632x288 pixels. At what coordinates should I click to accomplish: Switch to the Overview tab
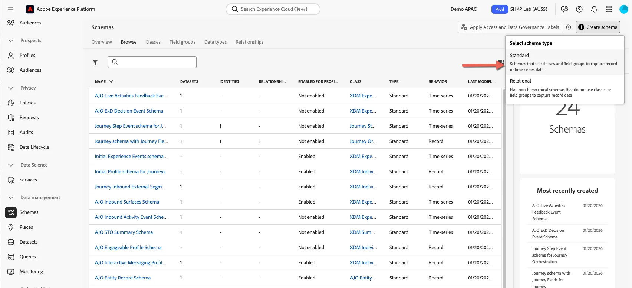(x=102, y=42)
